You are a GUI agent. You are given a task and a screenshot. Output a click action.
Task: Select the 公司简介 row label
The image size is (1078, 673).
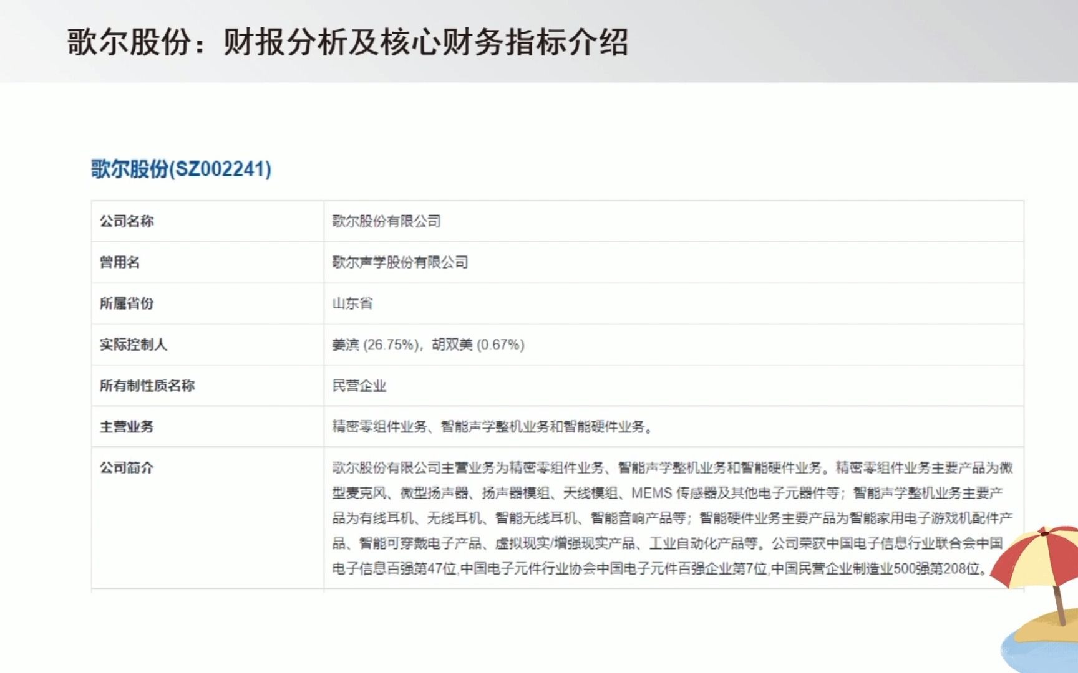[x=127, y=468]
